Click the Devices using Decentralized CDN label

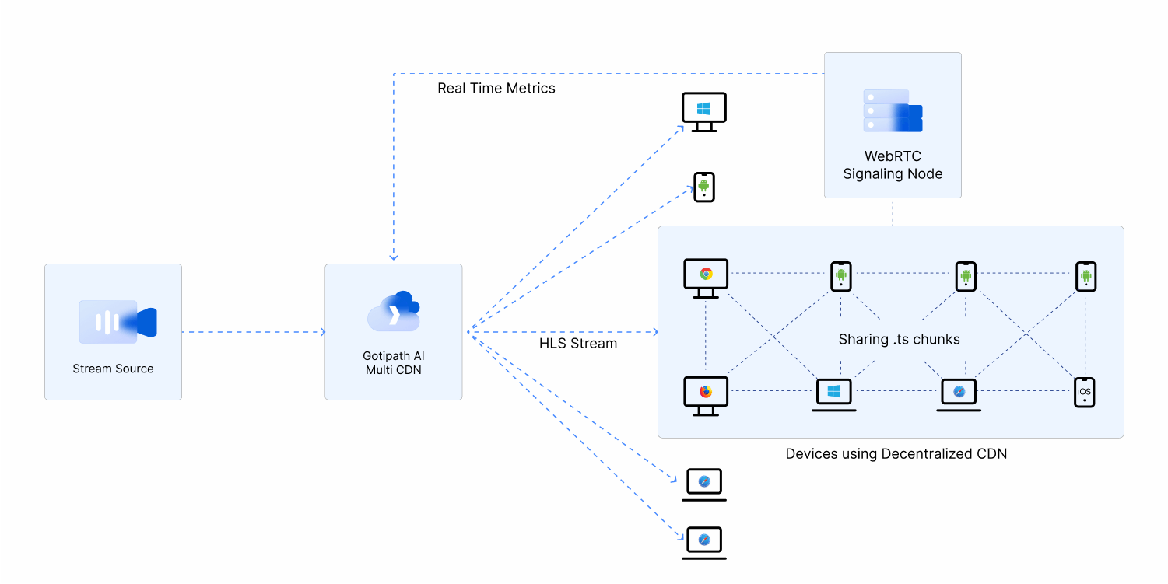[896, 453]
